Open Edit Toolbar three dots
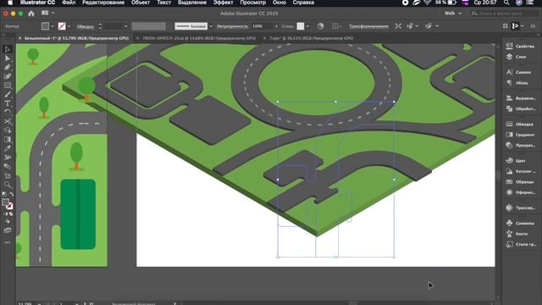Image resolution: width=542 pixels, height=305 pixels. pos(8,242)
